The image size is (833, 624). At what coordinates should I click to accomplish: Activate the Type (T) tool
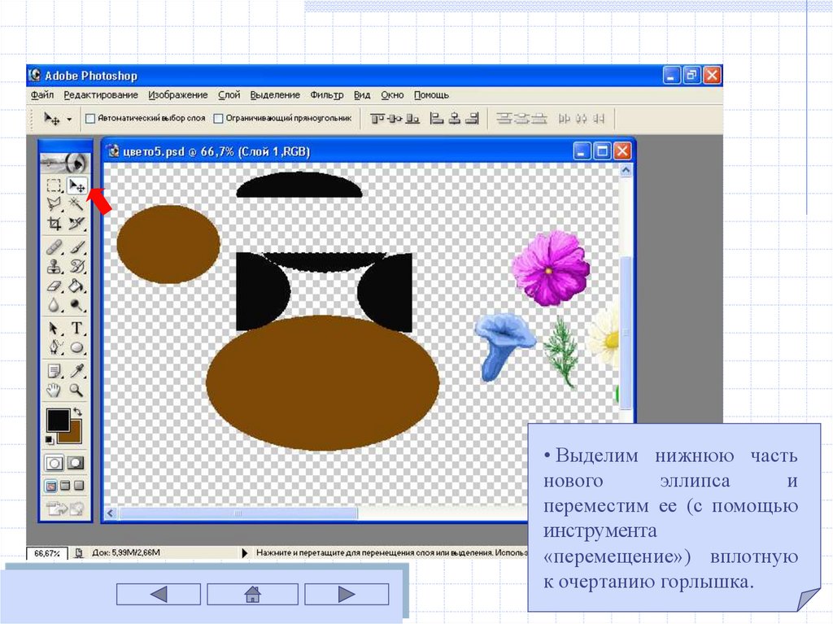(77, 328)
